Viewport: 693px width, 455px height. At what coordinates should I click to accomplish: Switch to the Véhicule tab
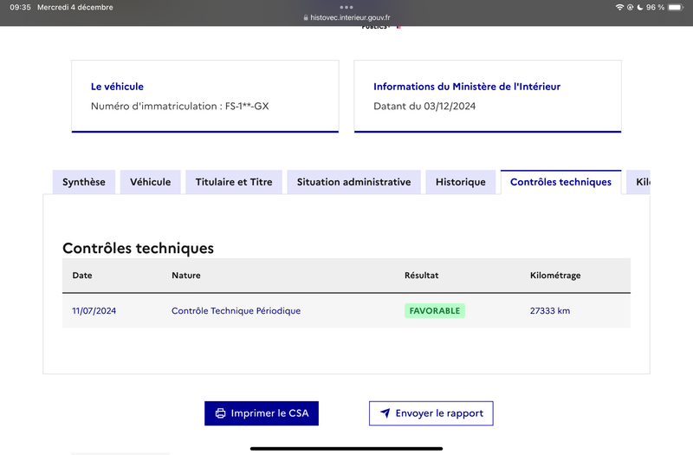tap(150, 182)
